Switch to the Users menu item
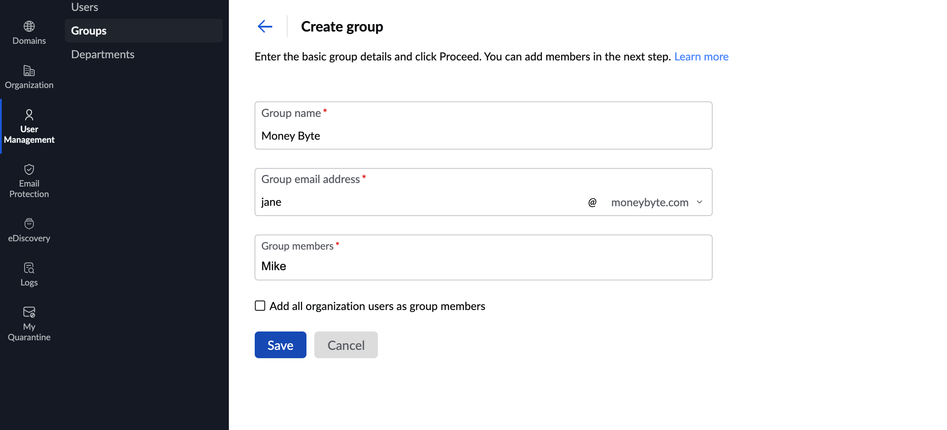The image size is (947, 430). click(85, 7)
